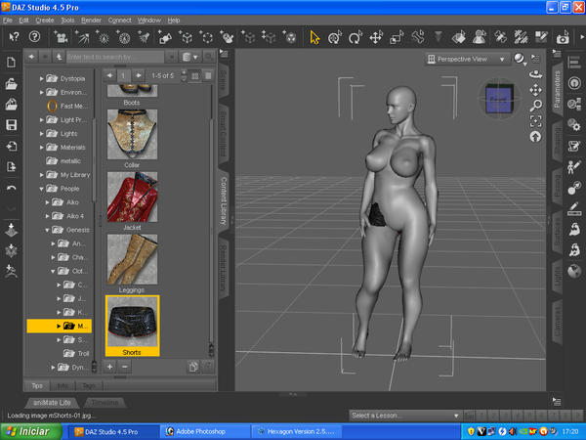
Task: Open the Select a Lesson dropdown
Action: (x=405, y=416)
